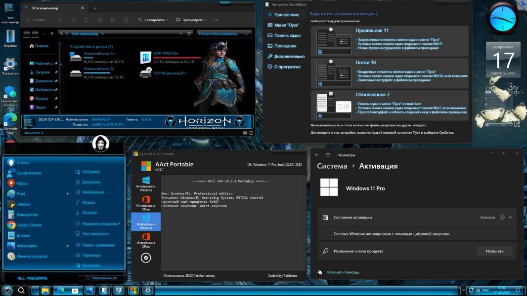
Task: Expand the Фотографии submenu arrow
Action: pos(68,246)
